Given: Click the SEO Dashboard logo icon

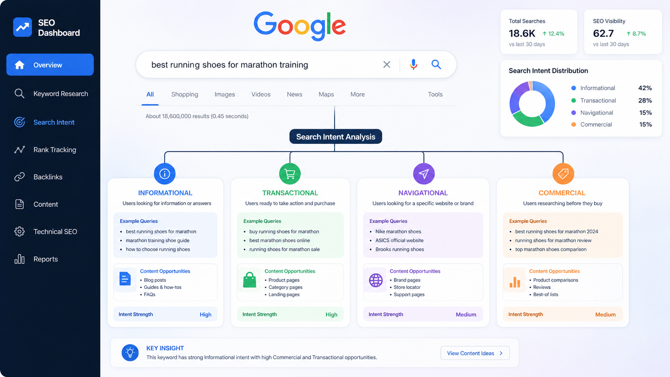Looking at the screenshot, I should [22, 27].
